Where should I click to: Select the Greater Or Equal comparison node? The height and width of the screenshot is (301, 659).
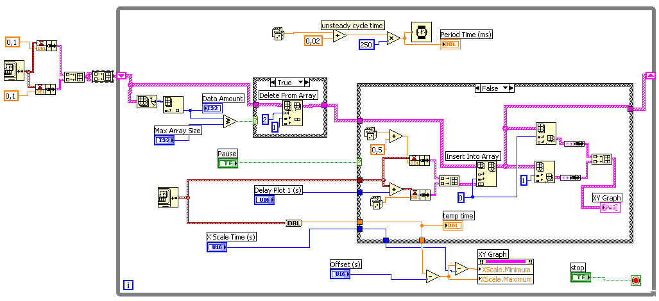(230, 121)
